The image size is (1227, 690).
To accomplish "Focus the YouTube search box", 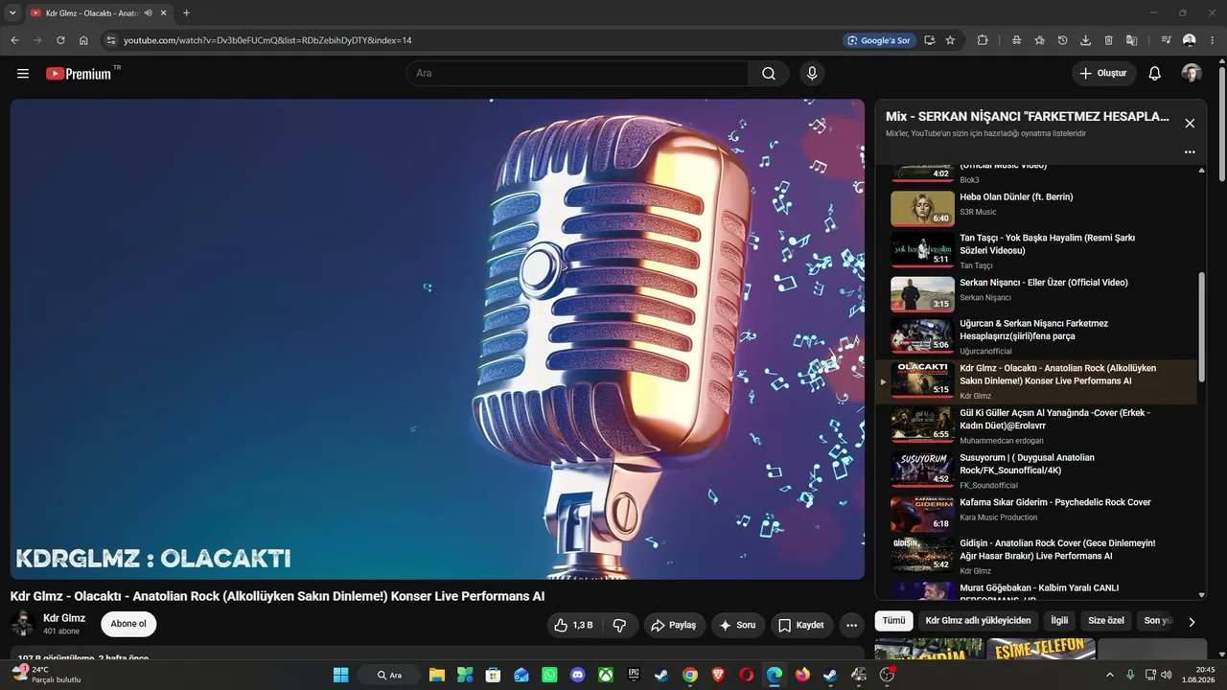I will (x=577, y=74).
